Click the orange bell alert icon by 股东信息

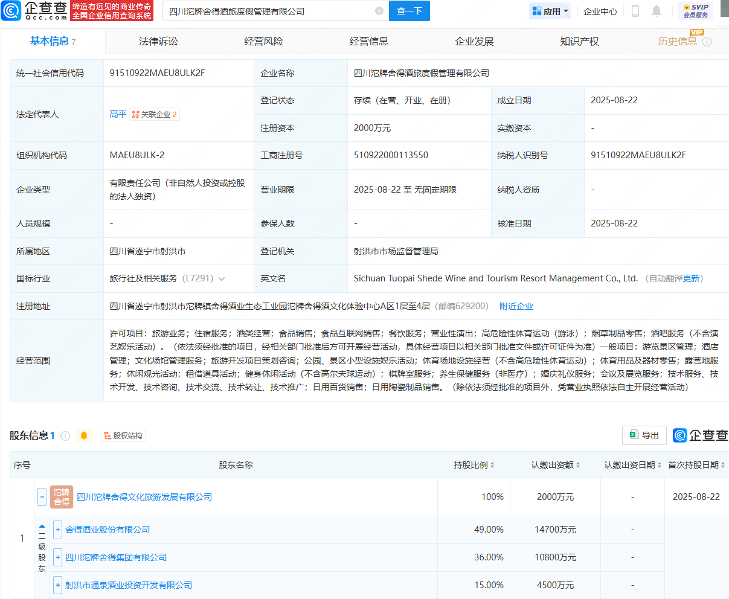84,435
